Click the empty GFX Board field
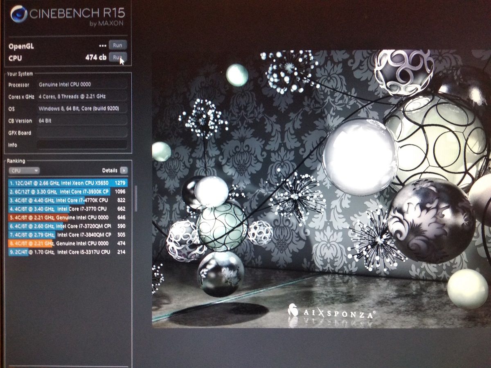 (82, 133)
